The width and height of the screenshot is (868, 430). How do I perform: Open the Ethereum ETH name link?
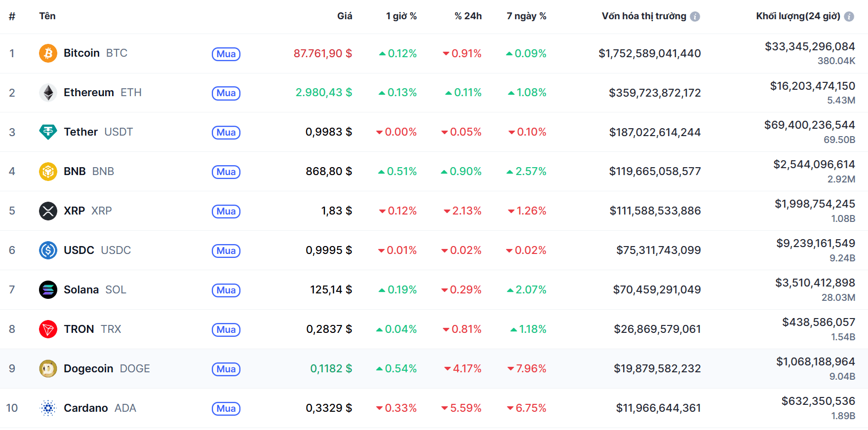pyautogui.click(x=103, y=93)
